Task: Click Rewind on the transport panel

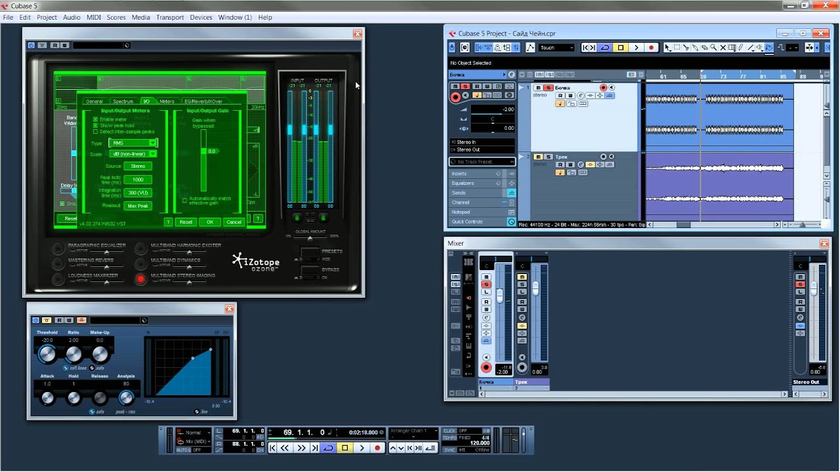Action: tap(285, 448)
